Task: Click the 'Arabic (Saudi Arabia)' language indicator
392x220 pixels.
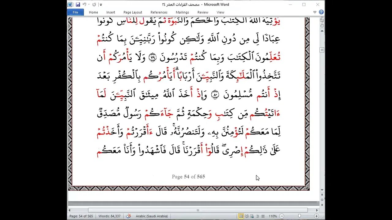Action: pos(152,216)
